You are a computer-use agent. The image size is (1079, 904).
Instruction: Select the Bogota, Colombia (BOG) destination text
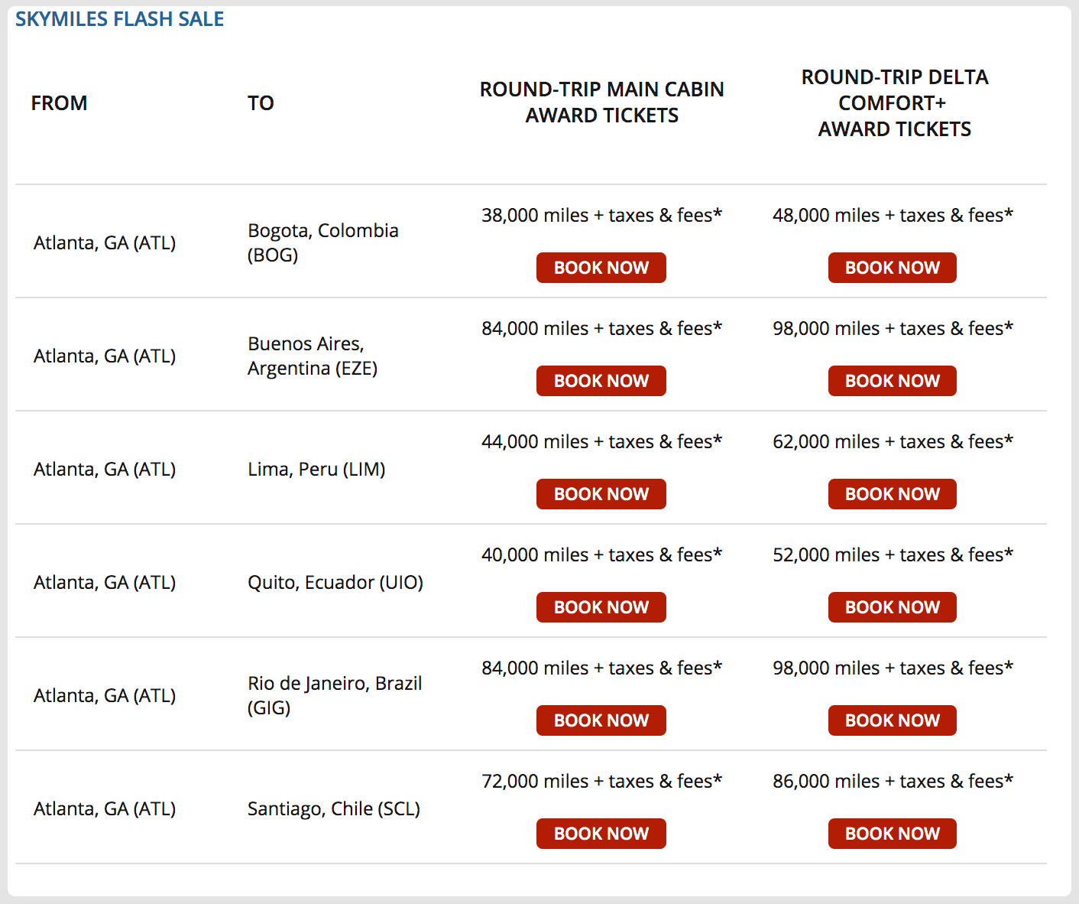(322, 242)
